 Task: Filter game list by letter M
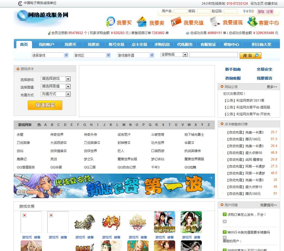(x=124, y=125)
